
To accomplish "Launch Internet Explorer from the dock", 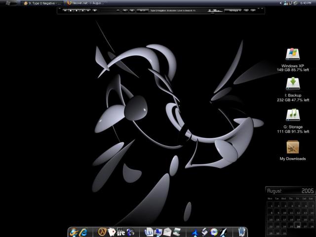I will point(83,233).
